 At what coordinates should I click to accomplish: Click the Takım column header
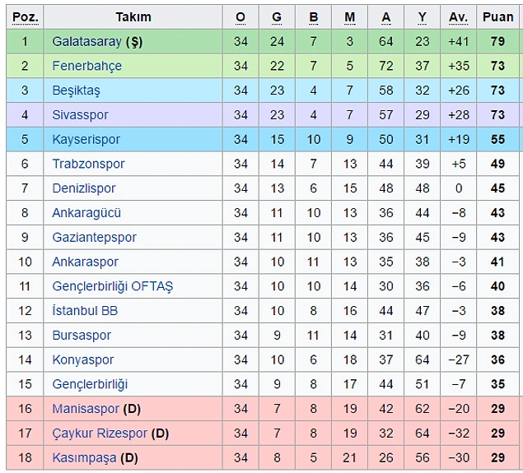133,17
